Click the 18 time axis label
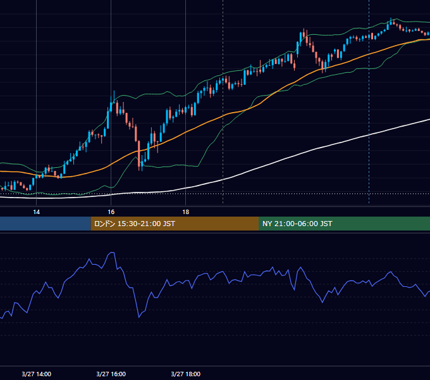This screenshot has height=380, width=430. pos(186,212)
